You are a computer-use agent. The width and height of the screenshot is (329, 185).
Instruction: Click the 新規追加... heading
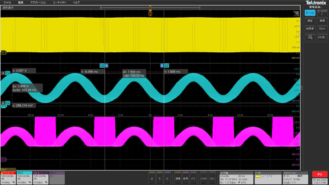coord(316,7)
